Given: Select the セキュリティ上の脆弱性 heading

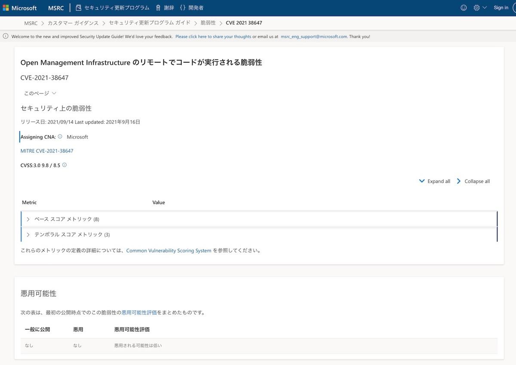Looking at the screenshot, I should (x=56, y=108).
